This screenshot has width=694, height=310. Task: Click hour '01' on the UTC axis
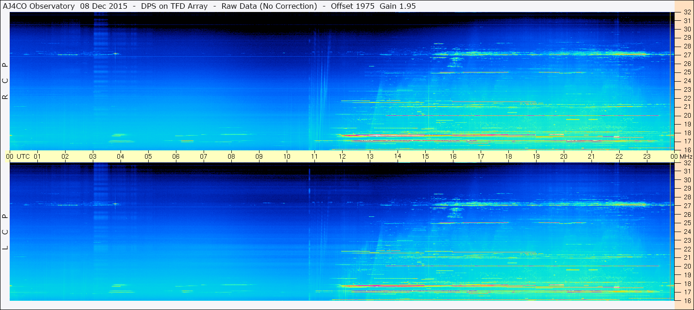coord(37,157)
